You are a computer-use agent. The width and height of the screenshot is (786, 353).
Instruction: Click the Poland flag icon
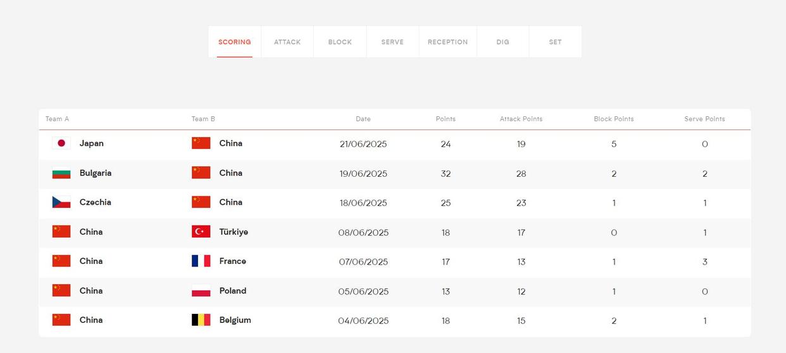201,290
